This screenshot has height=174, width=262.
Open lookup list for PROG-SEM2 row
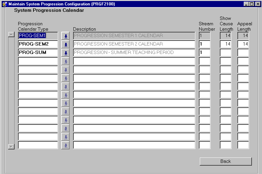pyautogui.click(x=66, y=44)
